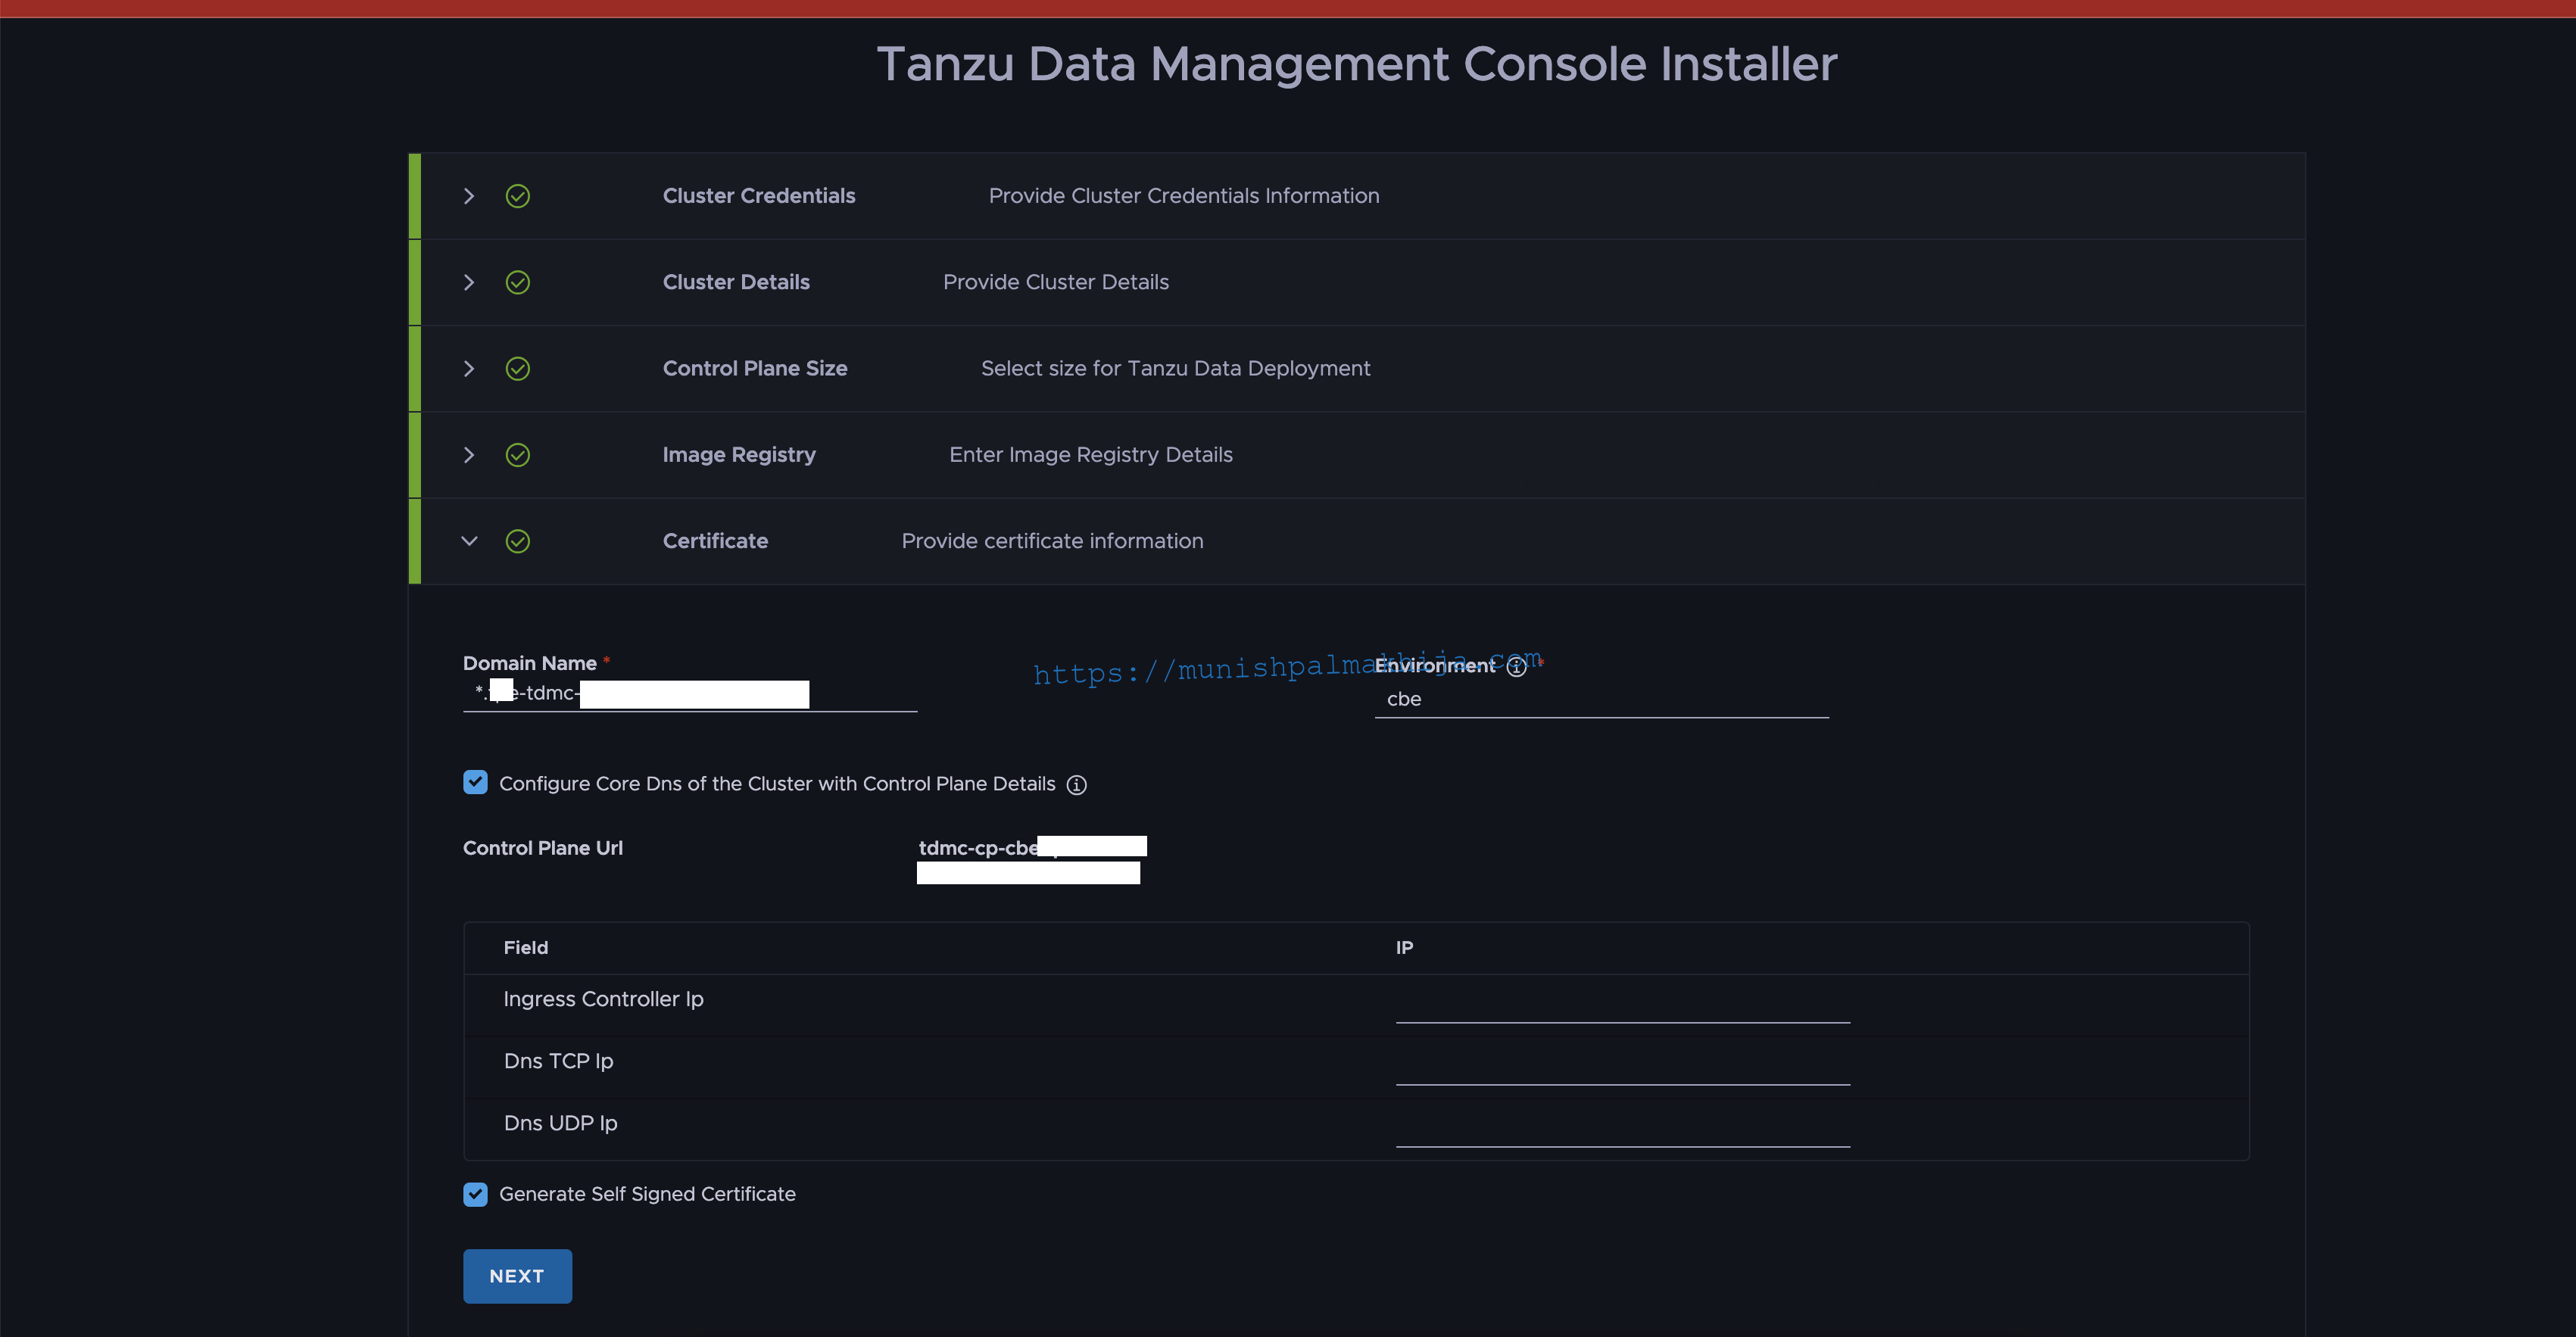
Task: Select the Control Plane Size step title
Action: coord(755,368)
